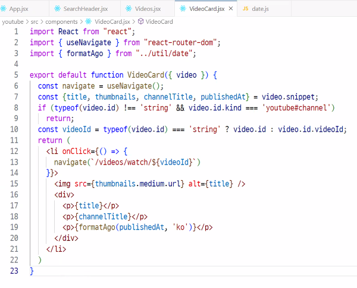Viewport: 357px width, 288px height.
Task: Click the React icon on App.jsx tab
Action: click(x=3, y=9)
